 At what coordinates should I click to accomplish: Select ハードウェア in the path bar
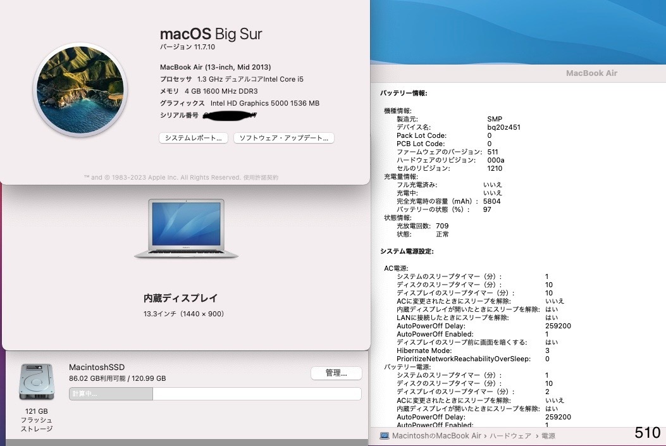[x=510, y=436]
